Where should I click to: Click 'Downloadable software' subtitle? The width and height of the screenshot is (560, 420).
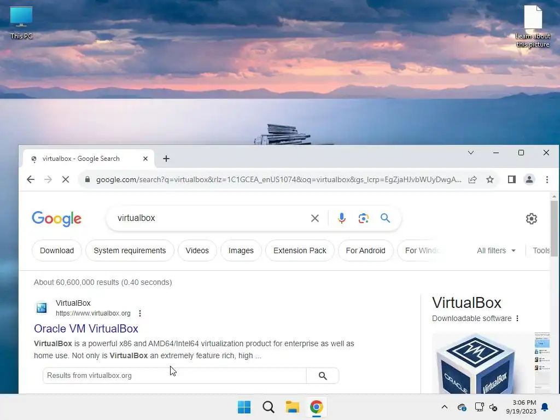[471, 318]
